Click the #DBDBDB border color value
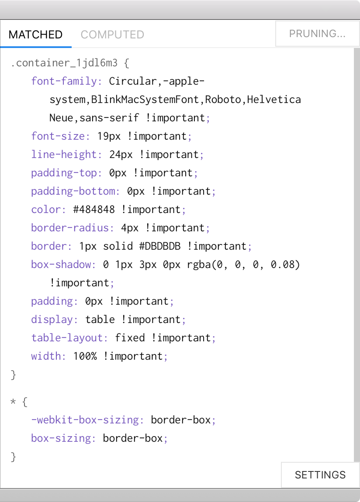This screenshot has height=502, width=360. pyautogui.click(x=160, y=246)
